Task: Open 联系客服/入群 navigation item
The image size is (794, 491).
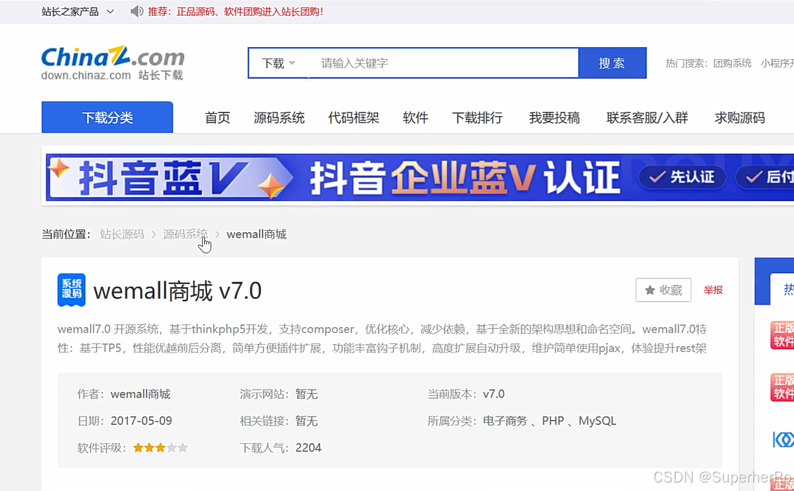Action: [647, 118]
